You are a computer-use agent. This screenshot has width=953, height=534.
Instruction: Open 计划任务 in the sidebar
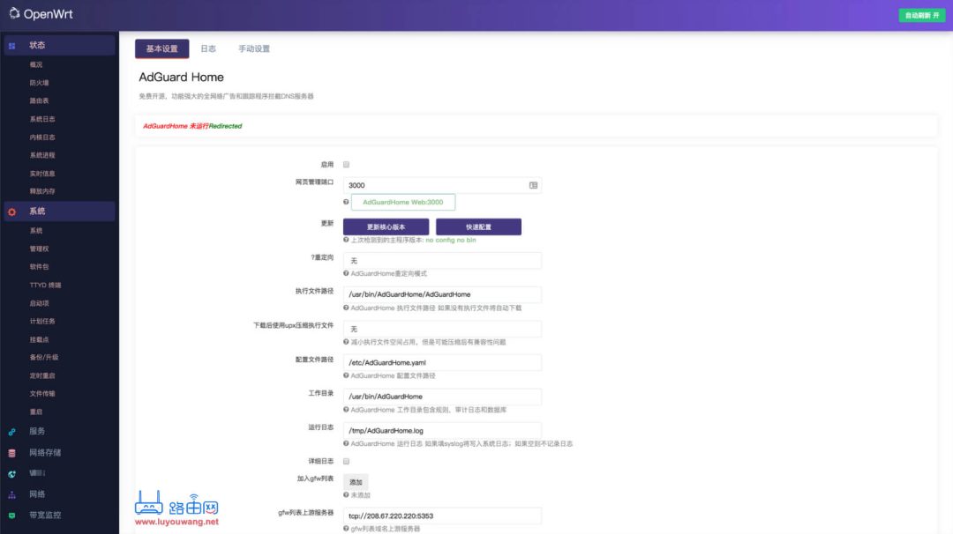42,321
